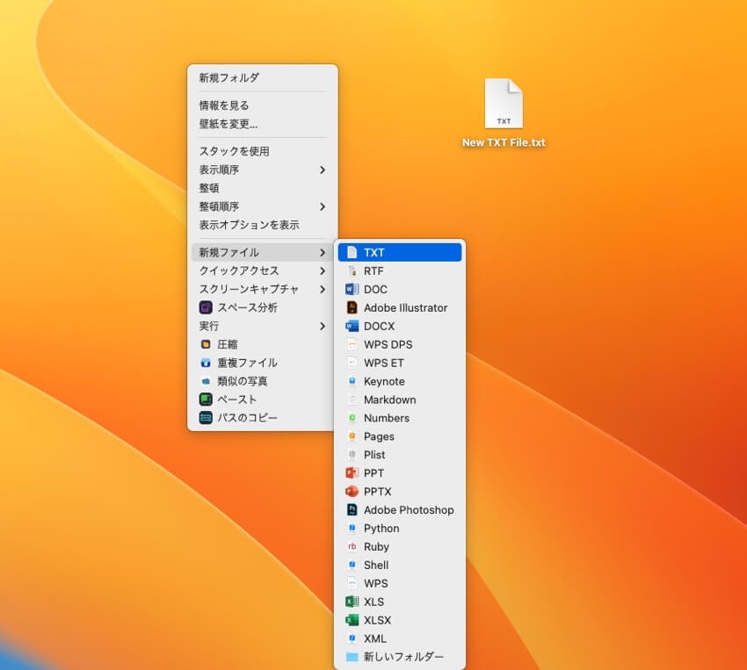Open 壁紙を変更... option

coord(228,124)
